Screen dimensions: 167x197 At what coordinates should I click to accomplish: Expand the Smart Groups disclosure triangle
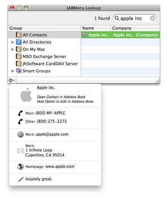pos(13,71)
